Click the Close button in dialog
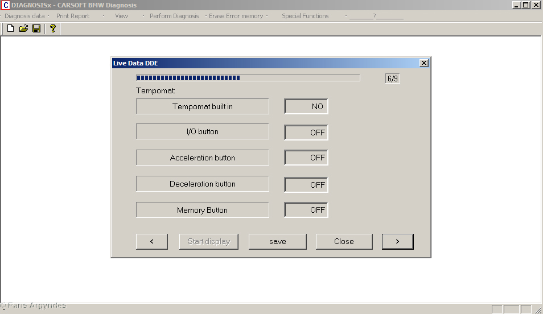Image resolution: width=543 pixels, height=314 pixels. [x=344, y=242]
